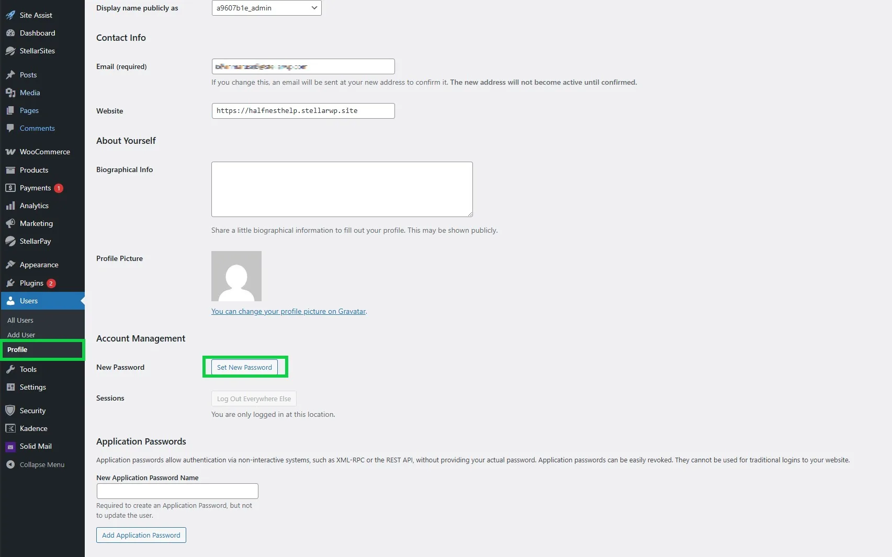
Task: Click the Set New Password button
Action: 244,367
